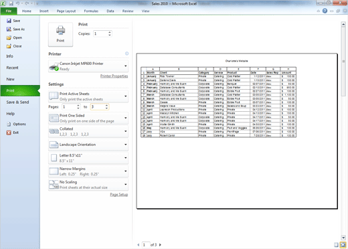Image resolution: width=348 pixels, height=249 pixels.
Task: Click the large Print button
Action: (x=60, y=34)
